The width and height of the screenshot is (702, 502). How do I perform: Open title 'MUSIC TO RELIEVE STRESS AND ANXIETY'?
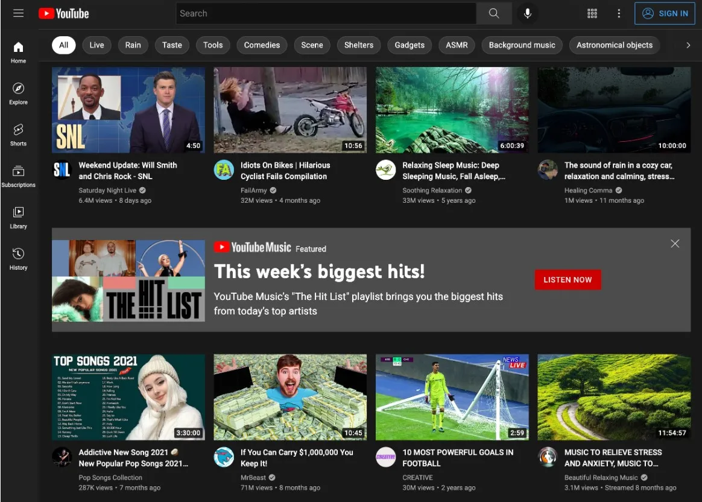click(613, 458)
